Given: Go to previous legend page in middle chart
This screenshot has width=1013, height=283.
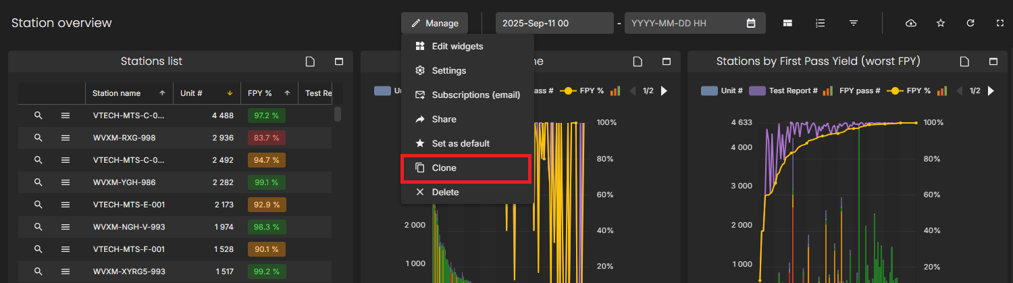Looking at the screenshot, I should [x=631, y=91].
